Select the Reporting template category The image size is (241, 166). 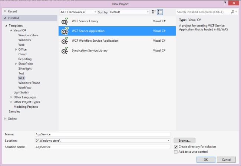(25, 59)
